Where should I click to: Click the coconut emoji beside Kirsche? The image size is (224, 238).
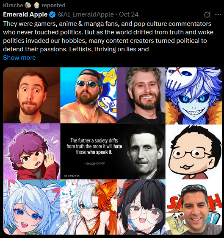(x=28, y=6)
